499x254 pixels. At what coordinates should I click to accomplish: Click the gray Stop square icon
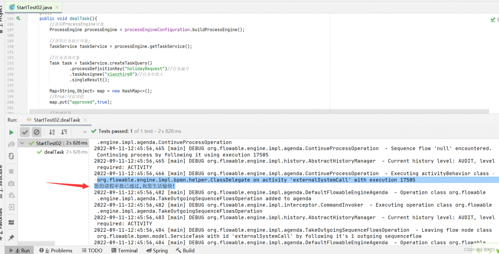(x=11, y=171)
